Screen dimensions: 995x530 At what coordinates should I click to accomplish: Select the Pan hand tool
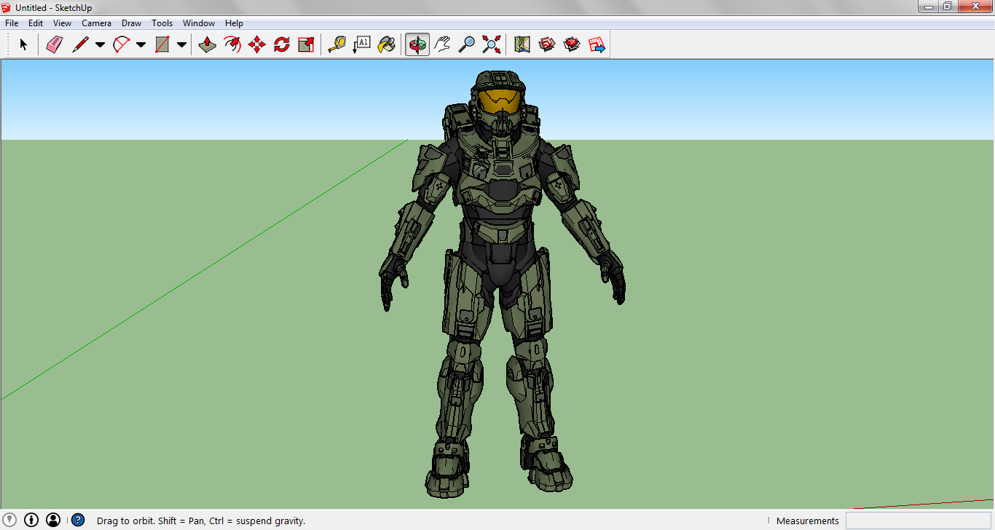pos(442,45)
